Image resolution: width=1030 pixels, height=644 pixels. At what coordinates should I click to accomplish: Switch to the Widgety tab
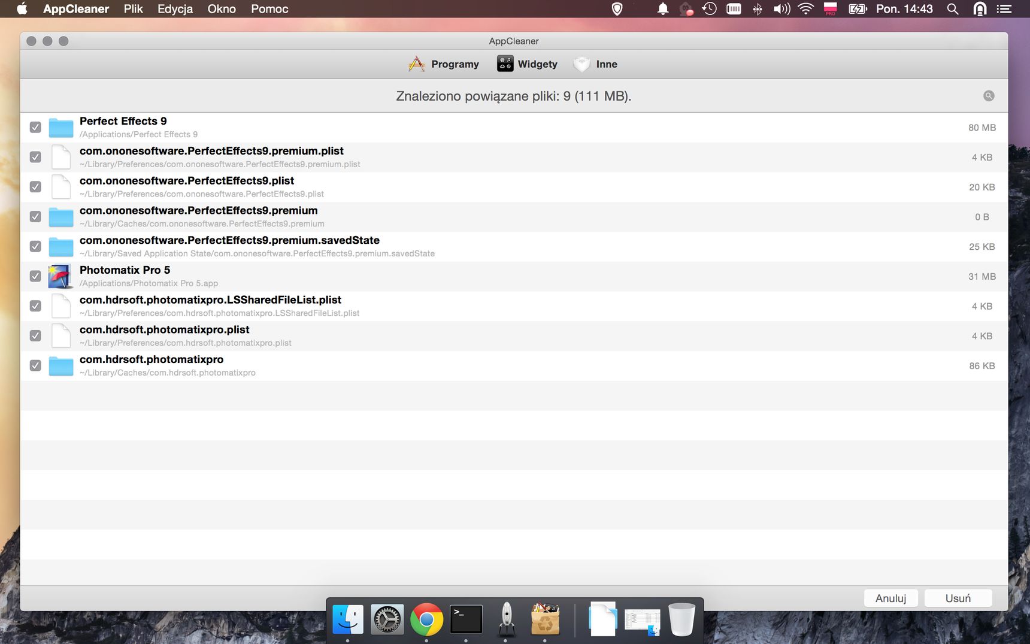tap(527, 64)
